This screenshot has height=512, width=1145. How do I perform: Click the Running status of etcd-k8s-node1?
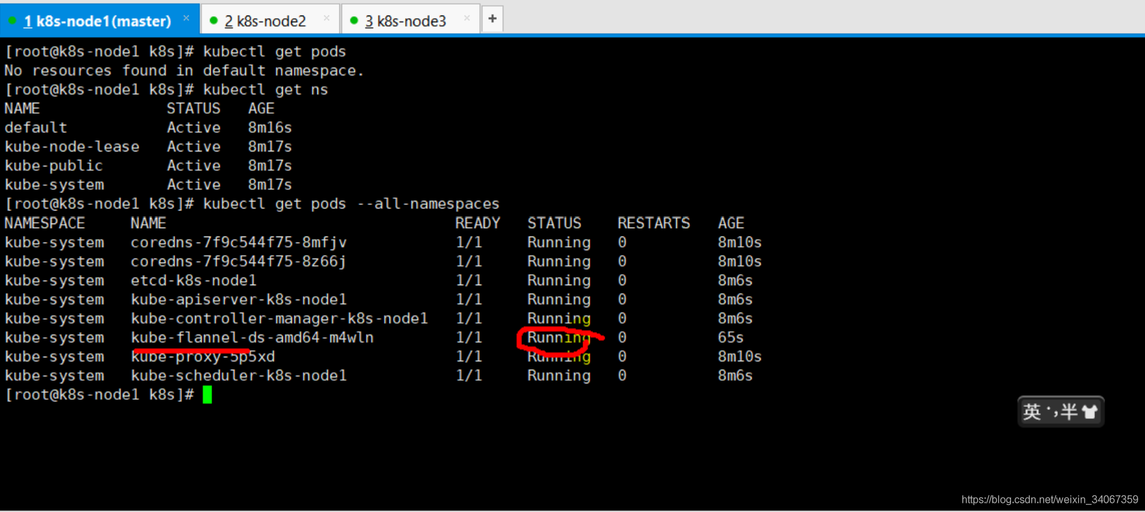coord(559,280)
